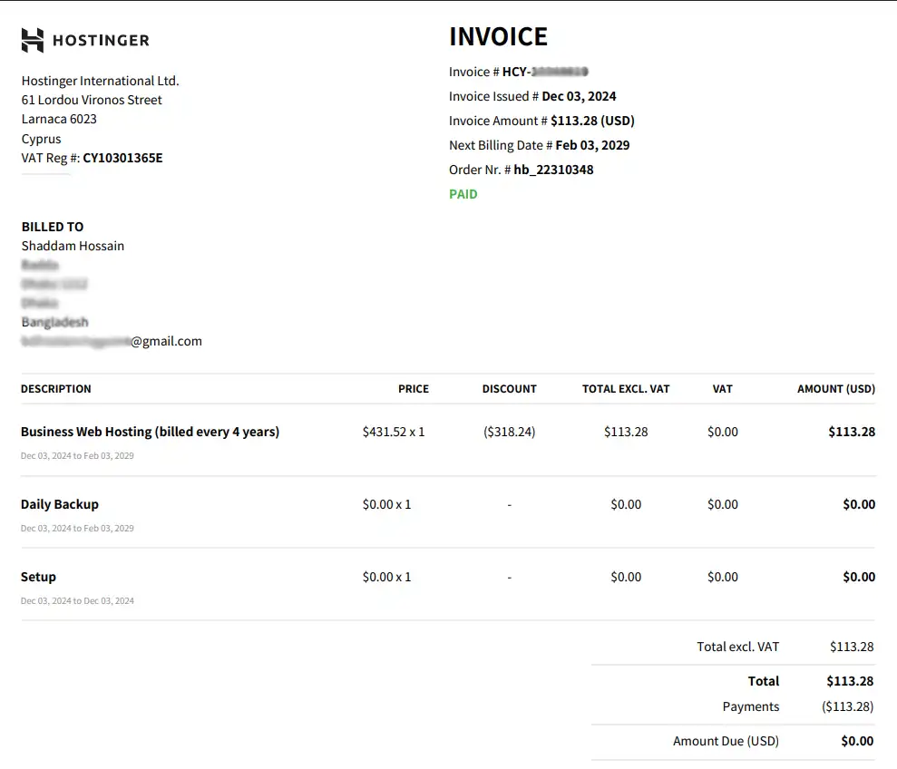Screen dimensions: 897x769
Task: Click the PRICE column header
Action: click(x=414, y=389)
